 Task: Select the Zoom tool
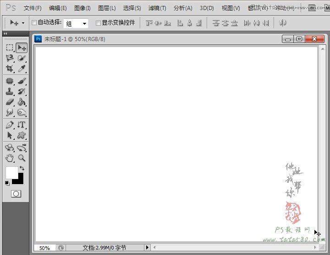pyautogui.click(x=22, y=158)
